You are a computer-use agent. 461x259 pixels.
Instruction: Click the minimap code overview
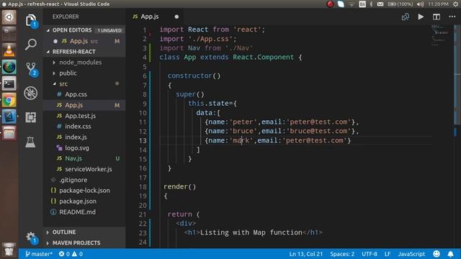click(x=440, y=35)
